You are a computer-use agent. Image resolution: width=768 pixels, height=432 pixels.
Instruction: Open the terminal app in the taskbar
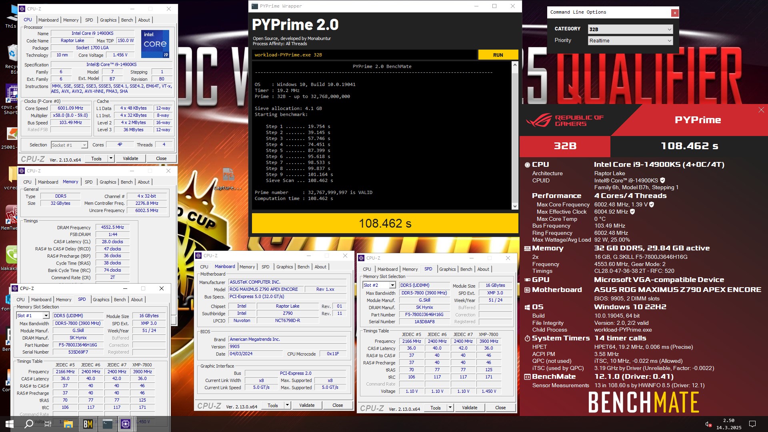pos(107,424)
